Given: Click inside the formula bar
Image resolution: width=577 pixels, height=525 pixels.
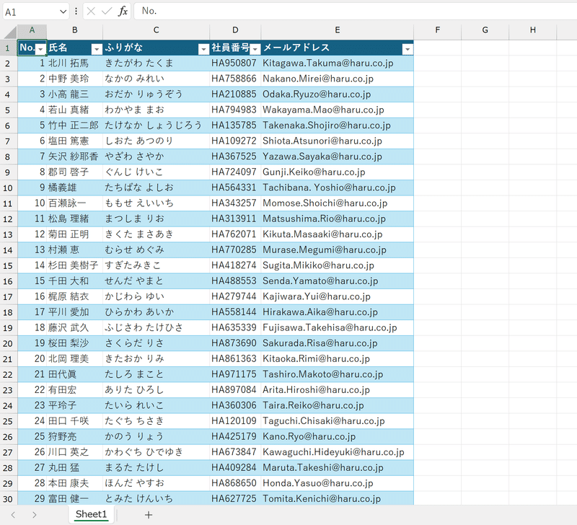Looking at the screenshot, I should click(x=288, y=11).
